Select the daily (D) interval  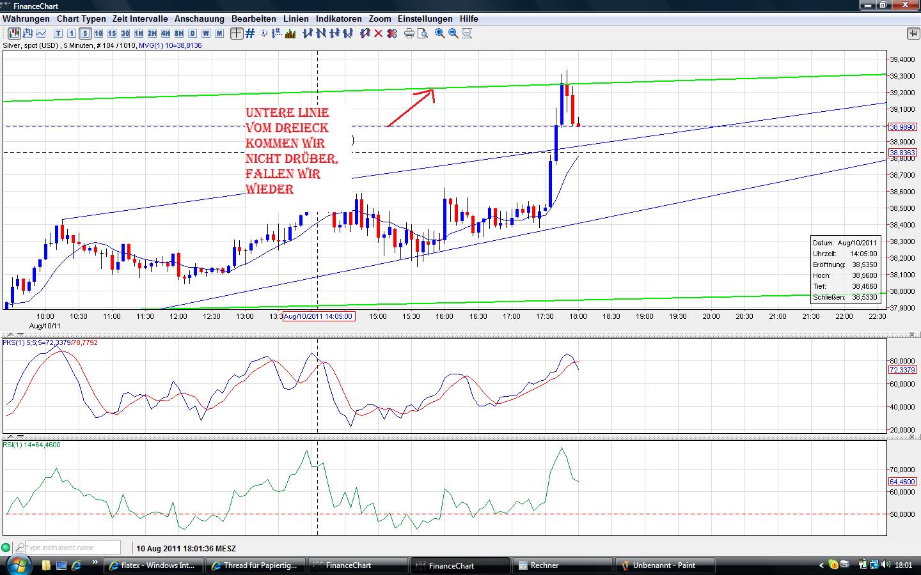(x=193, y=33)
